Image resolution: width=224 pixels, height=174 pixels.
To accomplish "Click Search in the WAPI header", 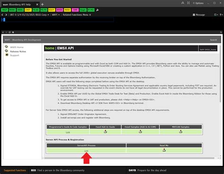I will (x=213, y=40).
